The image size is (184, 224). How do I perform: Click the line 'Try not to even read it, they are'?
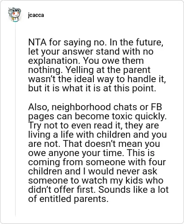[x=93, y=125]
